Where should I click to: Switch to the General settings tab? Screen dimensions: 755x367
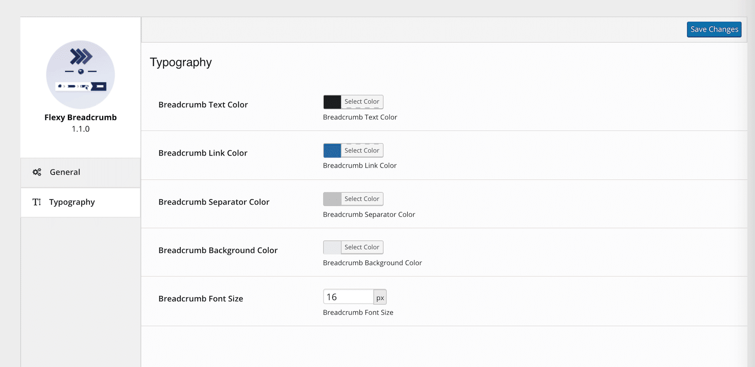[63, 172]
